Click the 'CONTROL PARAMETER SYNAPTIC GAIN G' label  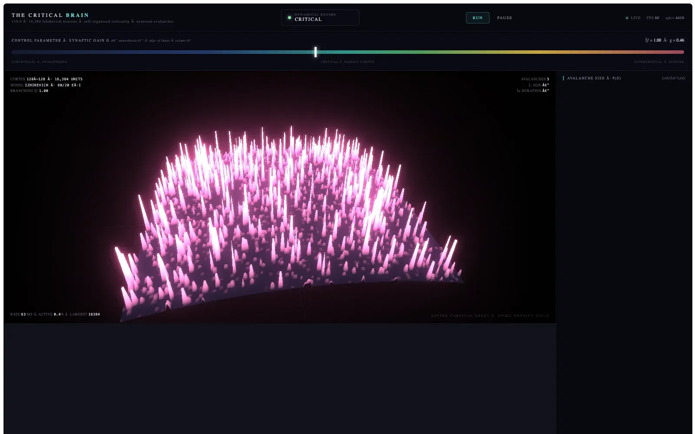click(x=60, y=40)
